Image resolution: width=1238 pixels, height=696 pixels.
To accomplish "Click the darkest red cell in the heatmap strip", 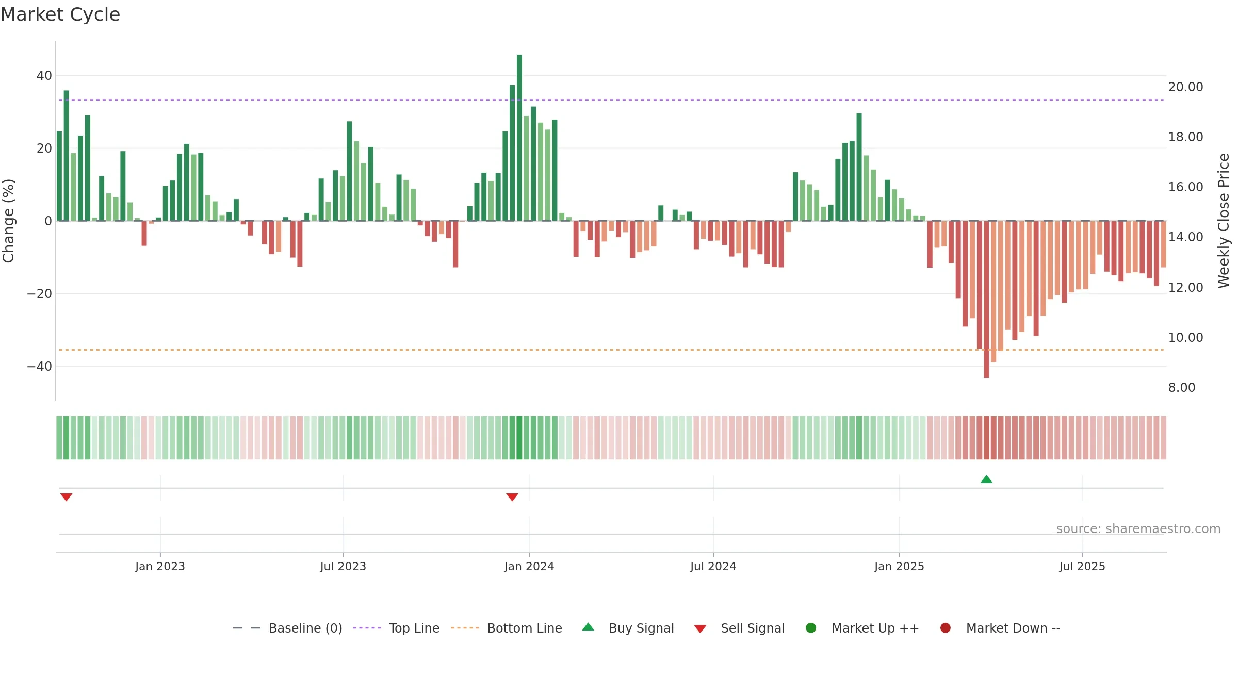I will (x=986, y=438).
